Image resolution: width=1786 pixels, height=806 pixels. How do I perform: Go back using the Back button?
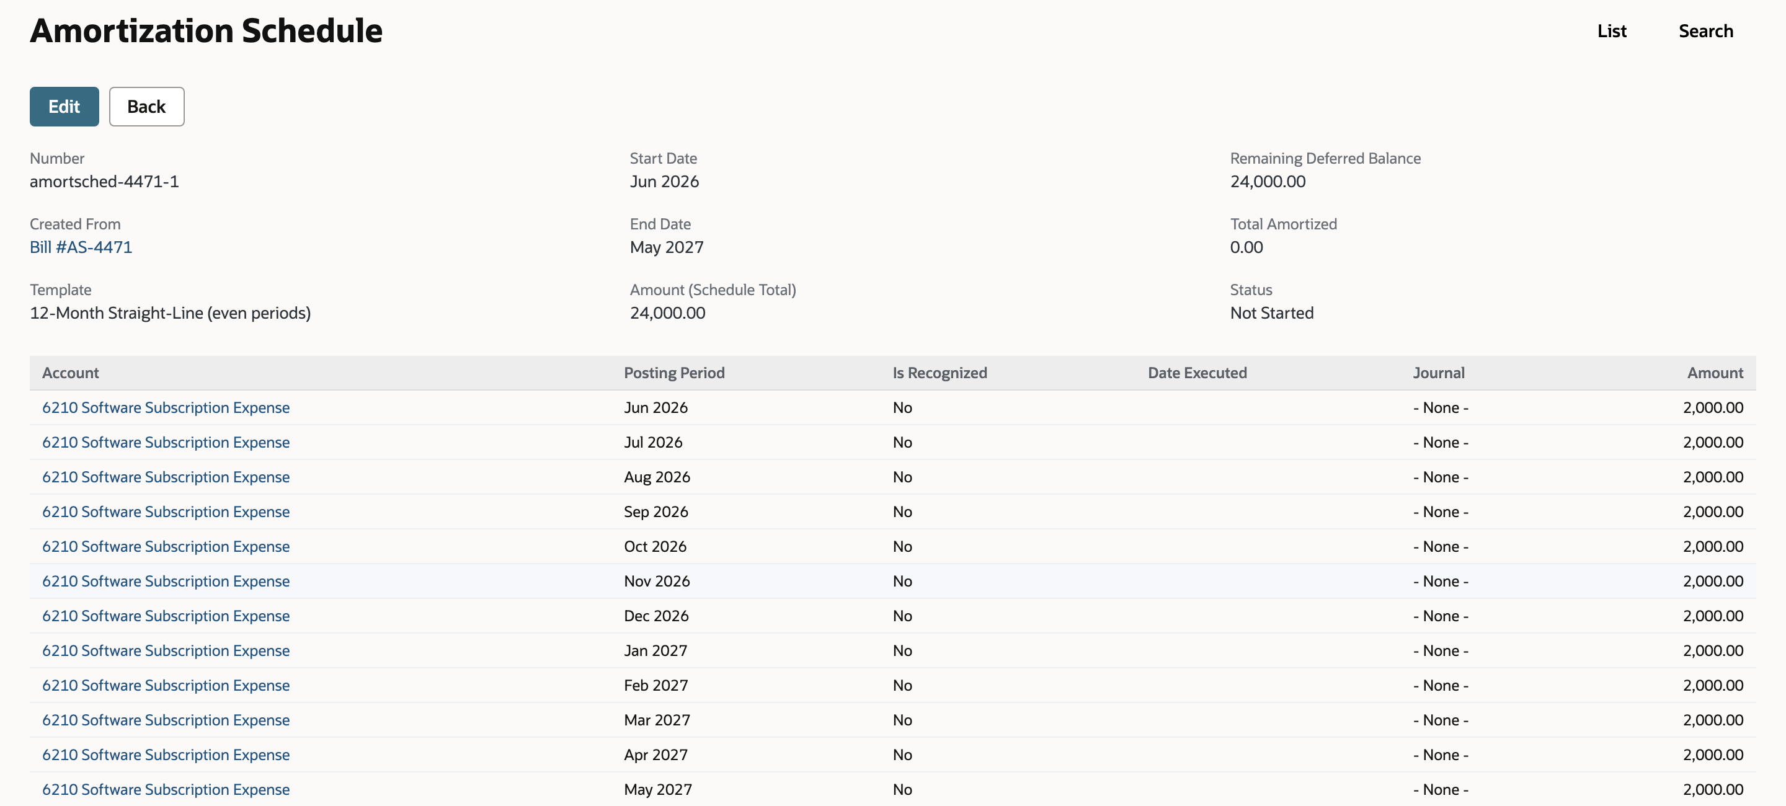point(146,107)
